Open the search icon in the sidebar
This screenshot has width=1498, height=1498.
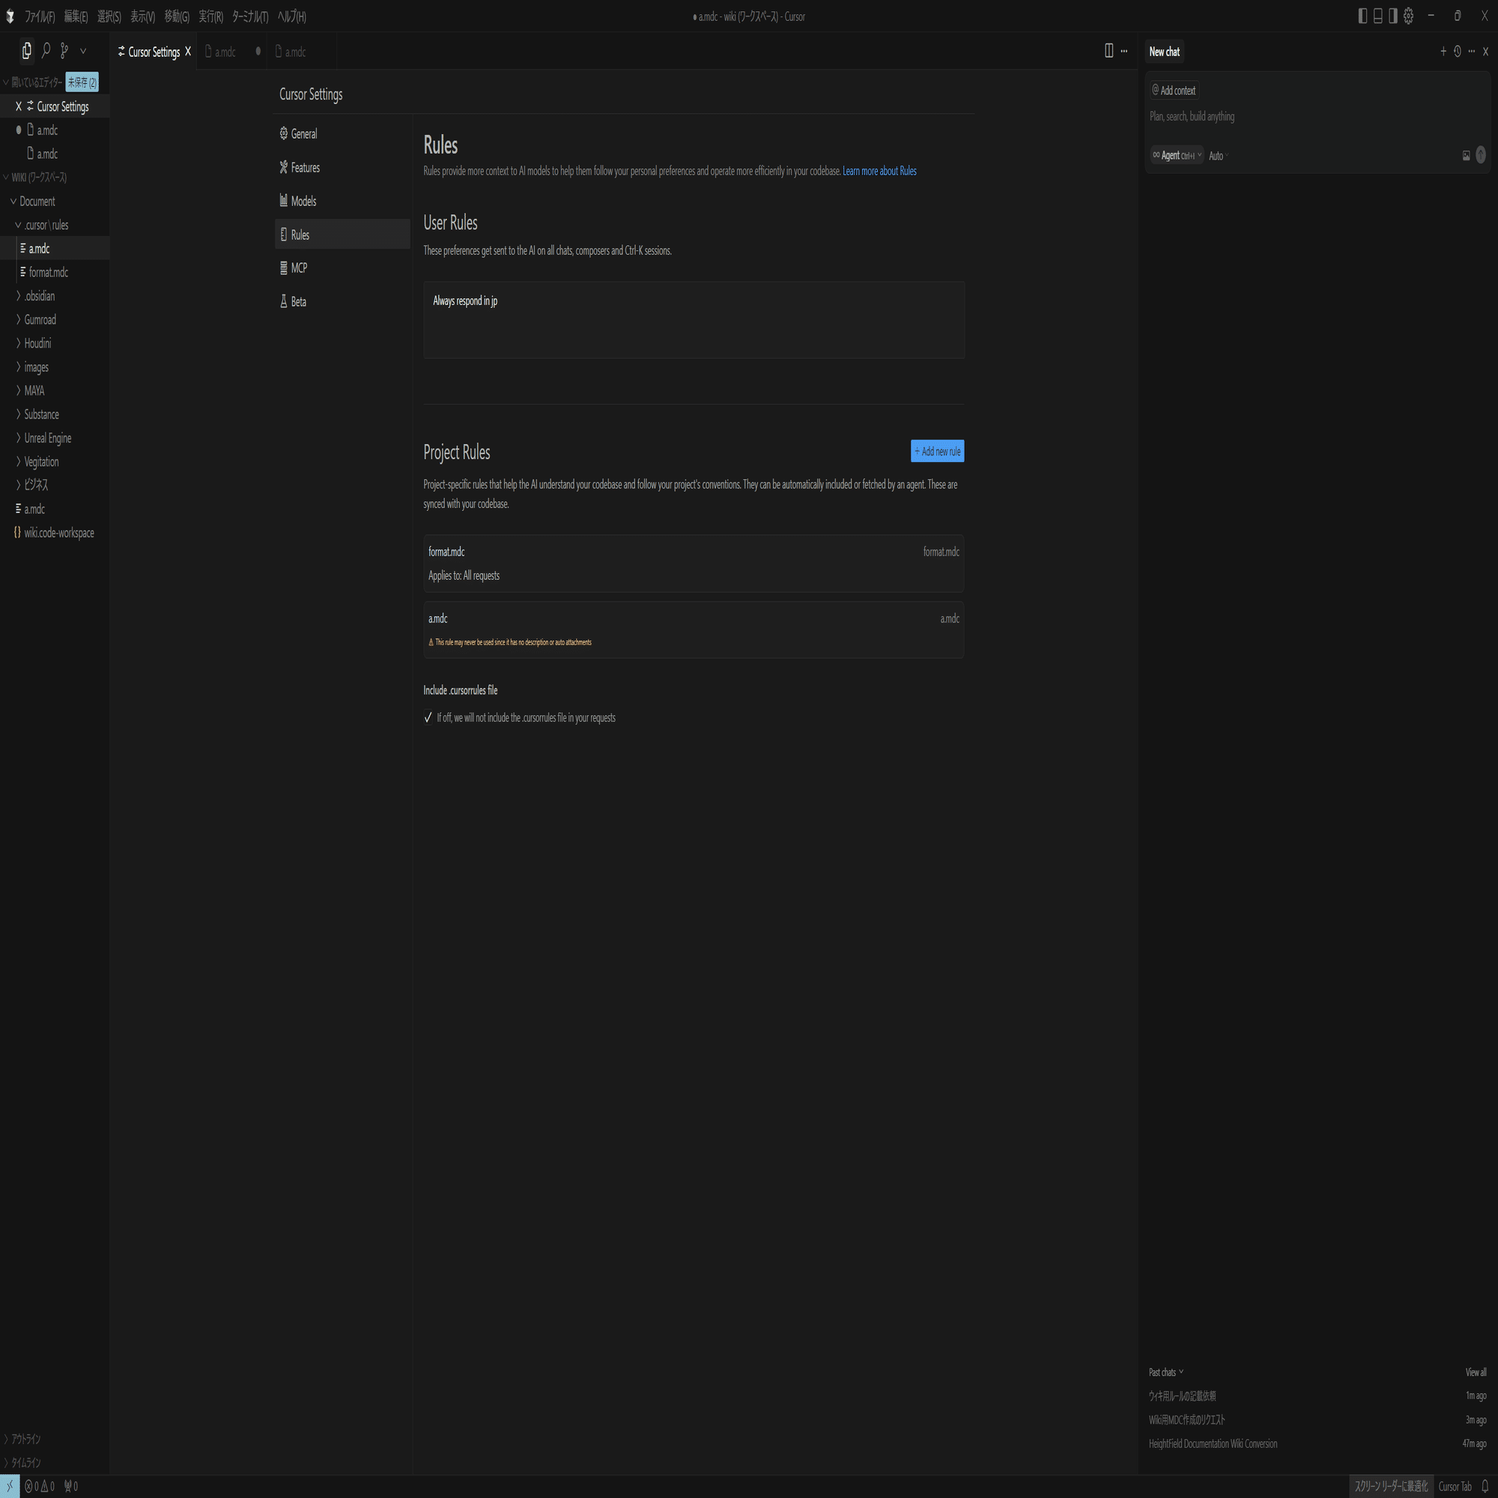tap(46, 51)
